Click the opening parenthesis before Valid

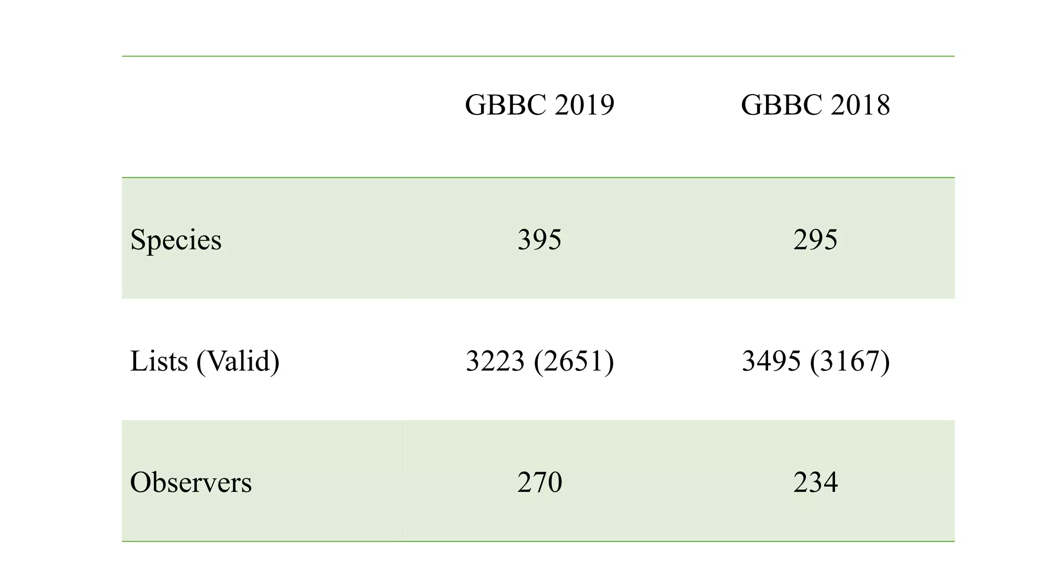[201, 362]
